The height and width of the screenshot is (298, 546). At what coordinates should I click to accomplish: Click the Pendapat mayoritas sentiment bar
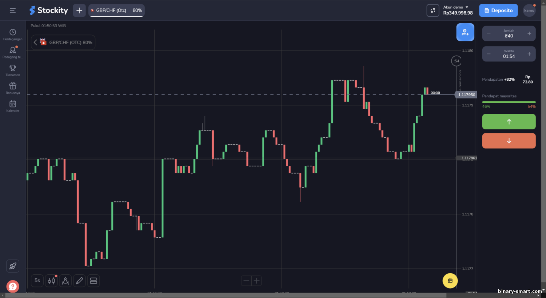coord(509,102)
